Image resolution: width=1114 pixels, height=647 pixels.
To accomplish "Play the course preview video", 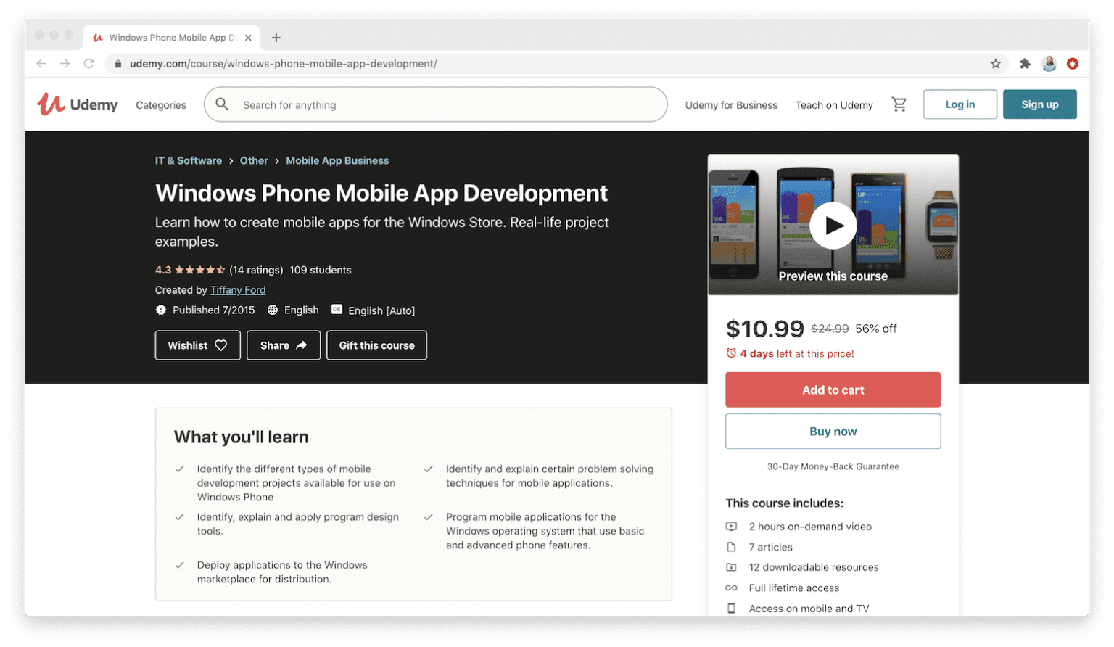I will [833, 225].
